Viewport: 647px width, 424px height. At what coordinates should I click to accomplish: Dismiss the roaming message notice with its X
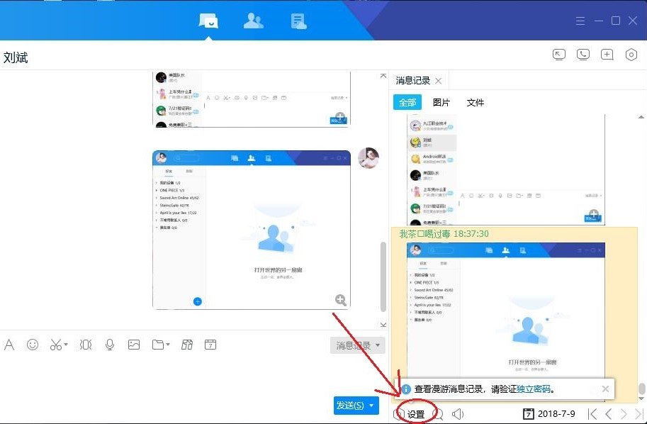pos(606,389)
